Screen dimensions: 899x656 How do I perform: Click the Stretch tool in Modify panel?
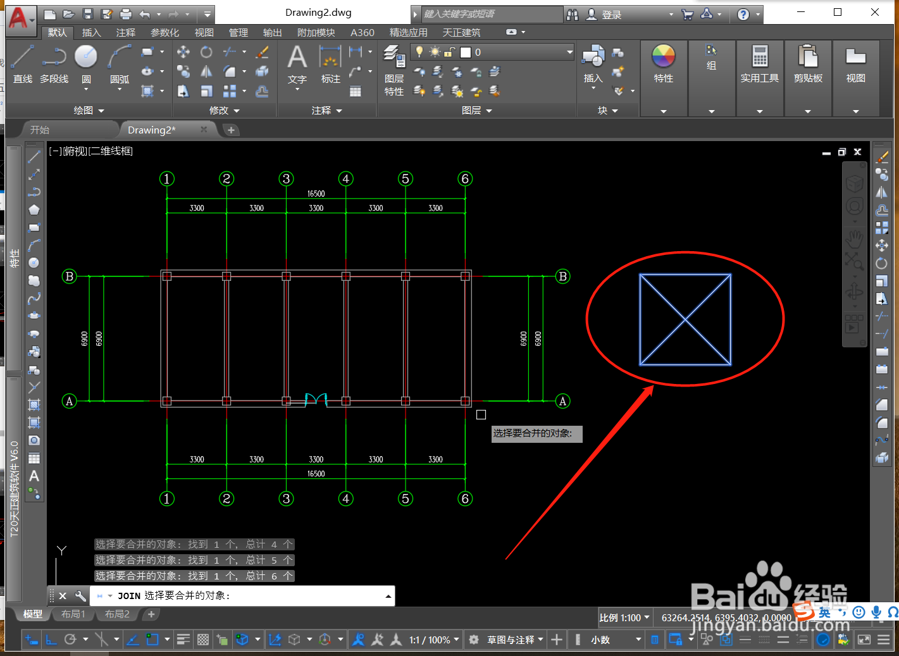click(x=183, y=91)
